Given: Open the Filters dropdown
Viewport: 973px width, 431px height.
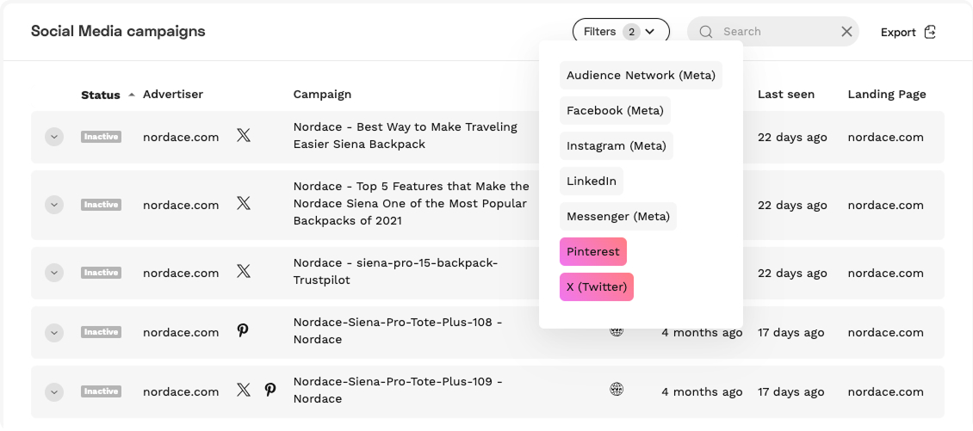Looking at the screenshot, I should (620, 32).
